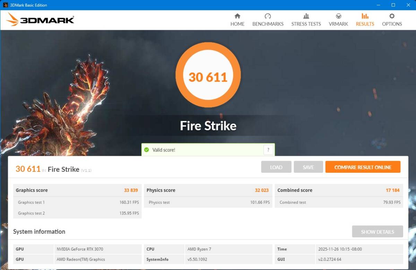Switch to VRMARK label
The width and height of the screenshot is (416, 270).
point(339,24)
